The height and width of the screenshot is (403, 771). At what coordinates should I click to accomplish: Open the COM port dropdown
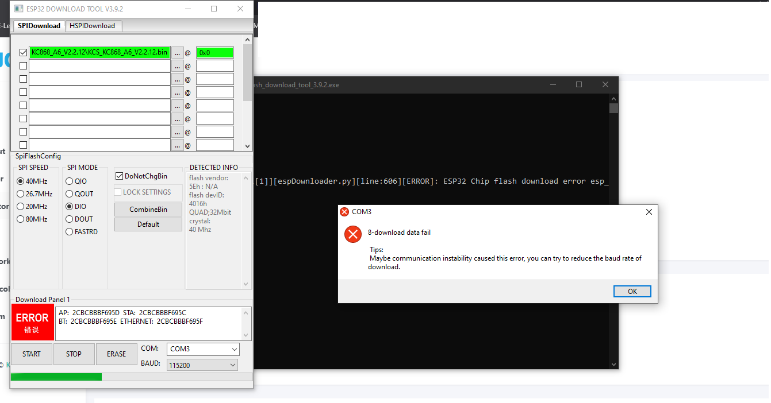tap(203, 349)
